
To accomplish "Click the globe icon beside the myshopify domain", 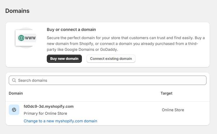I will click(14, 110).
